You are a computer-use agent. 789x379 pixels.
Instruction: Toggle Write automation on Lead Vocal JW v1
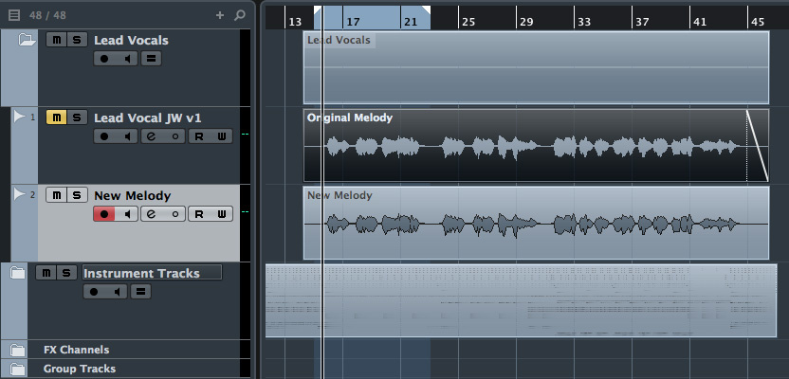pos(221,136)
